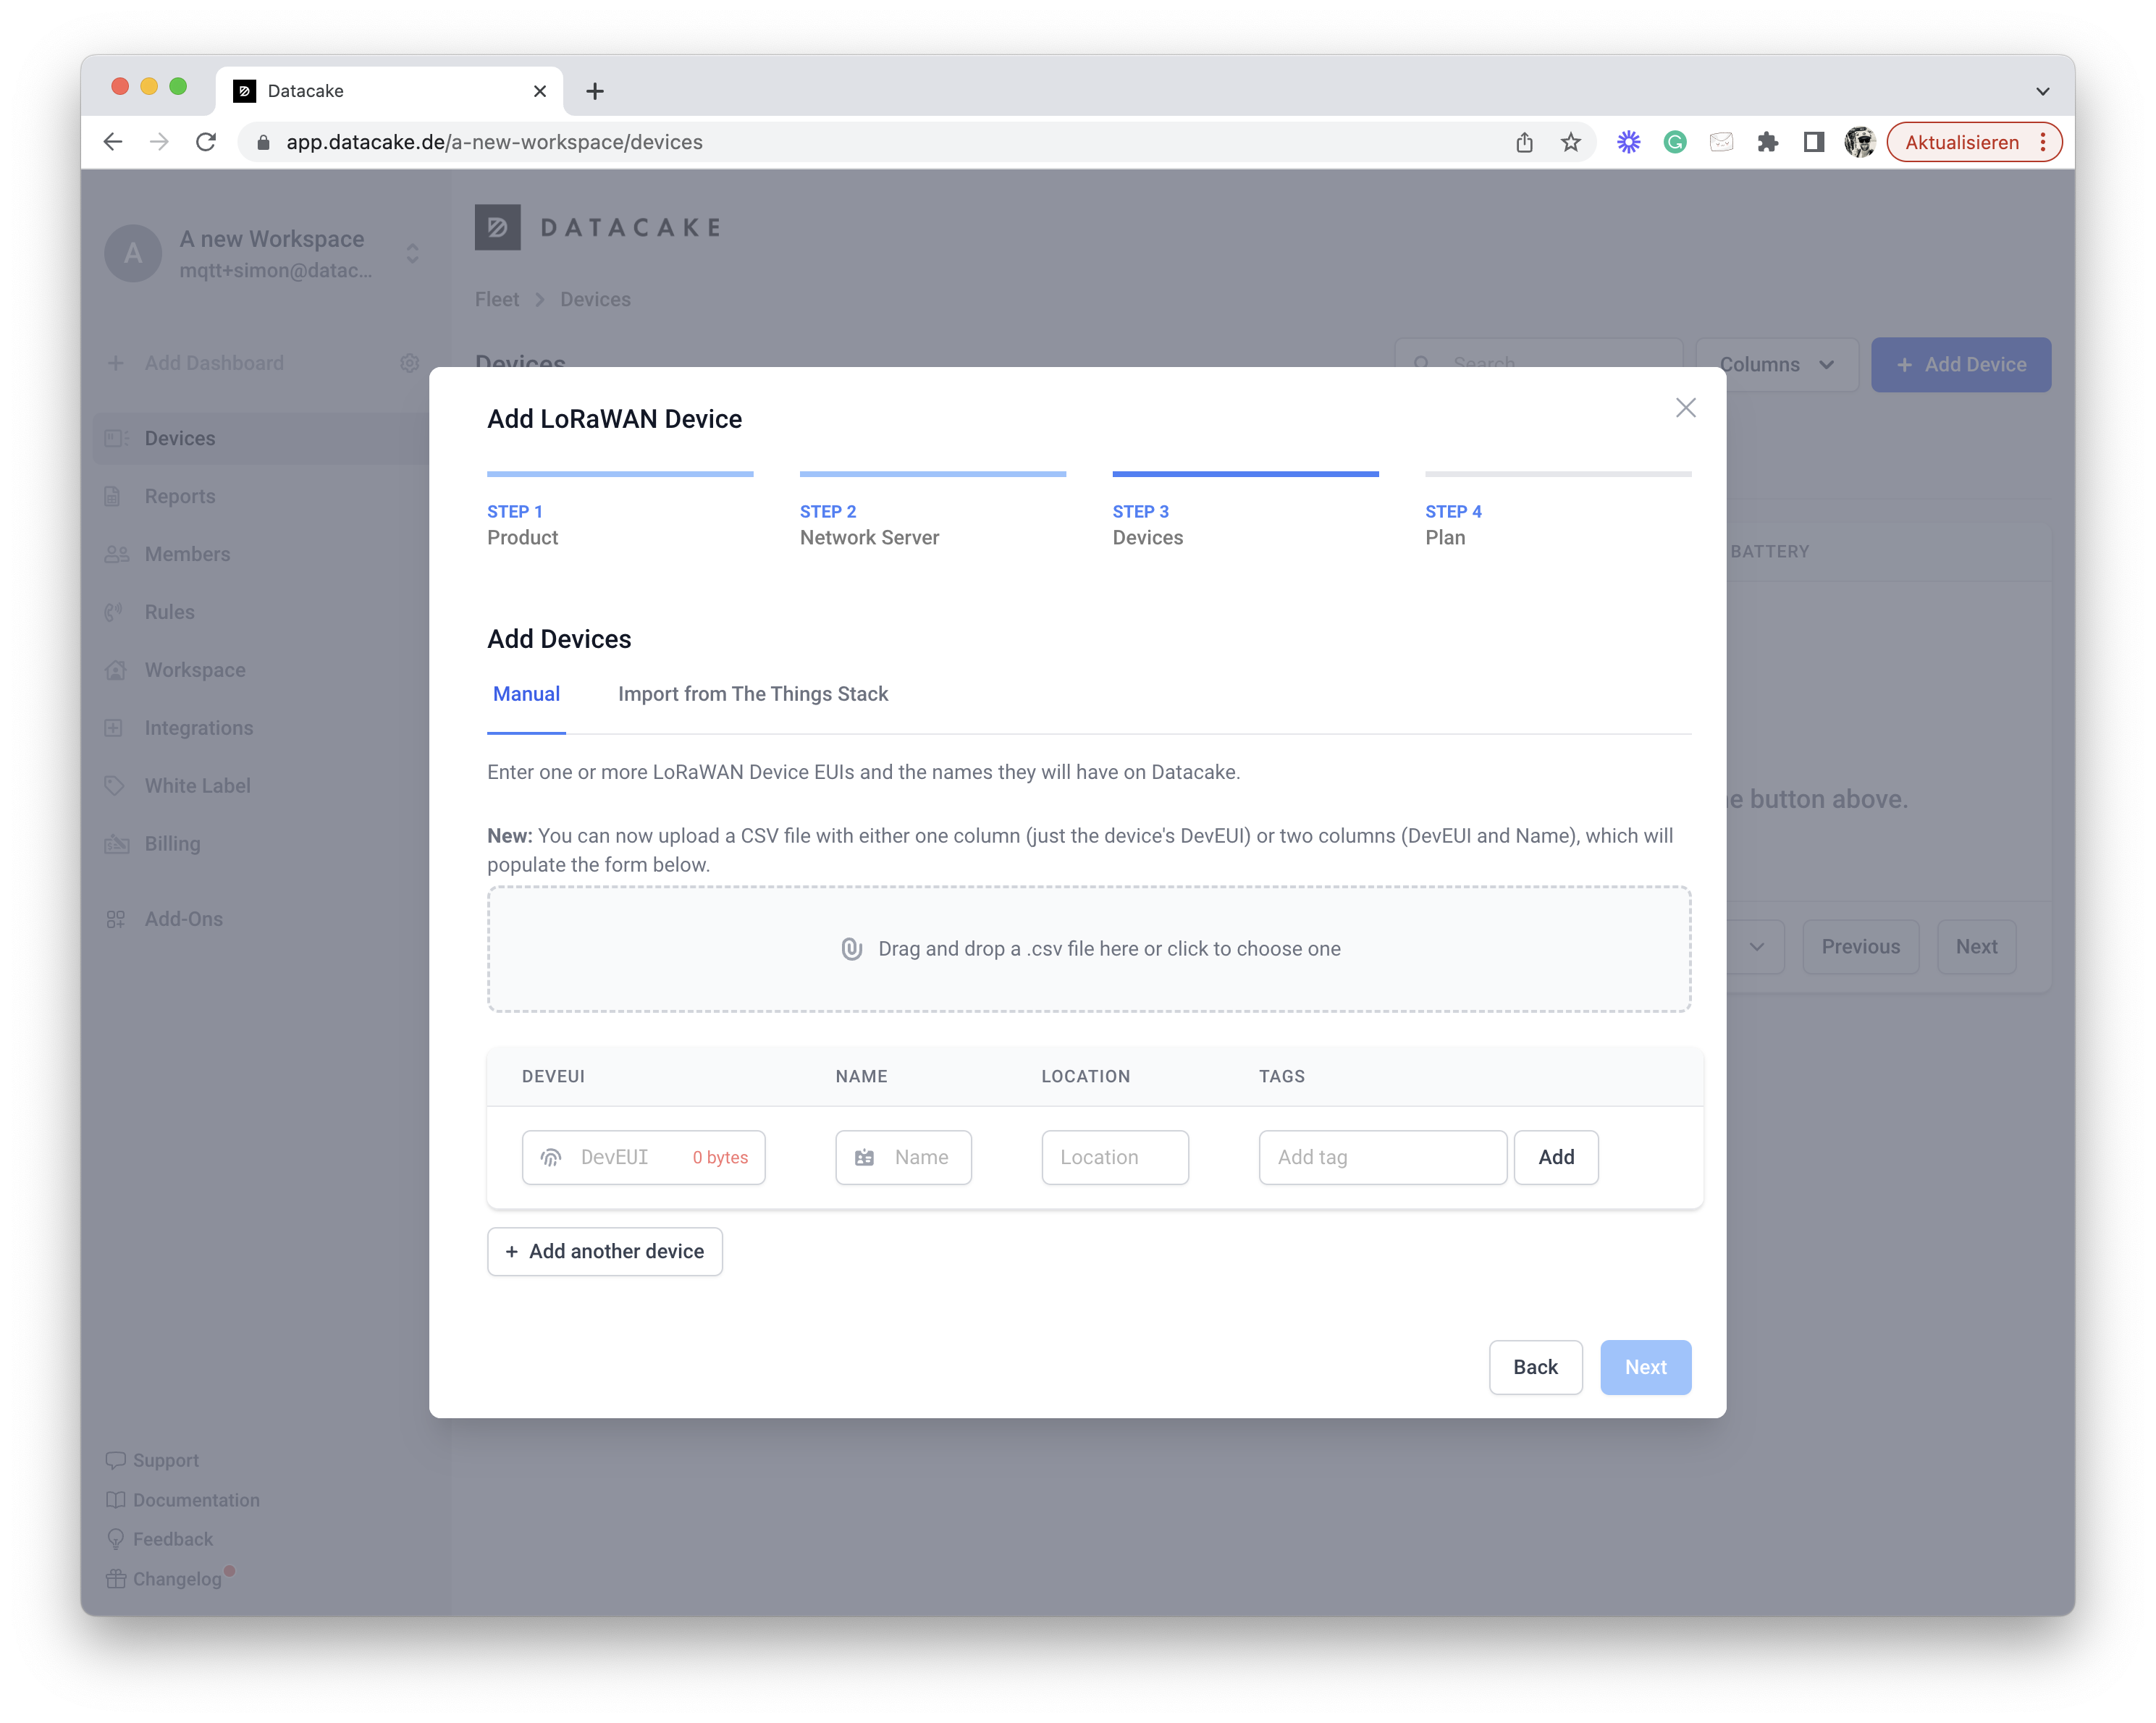Click the share icon in address bar
2156x1723 pixels.
[1524, 142]
